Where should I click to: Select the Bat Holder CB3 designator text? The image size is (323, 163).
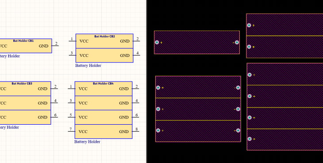[x=22, y=84]
